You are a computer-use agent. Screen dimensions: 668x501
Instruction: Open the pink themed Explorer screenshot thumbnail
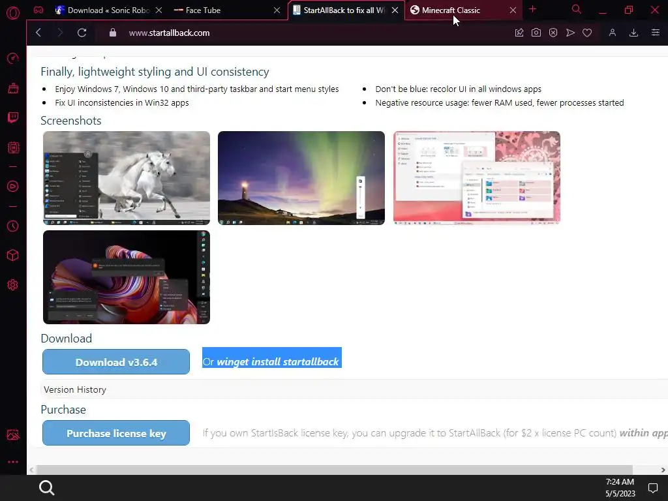tap(477, 178)
